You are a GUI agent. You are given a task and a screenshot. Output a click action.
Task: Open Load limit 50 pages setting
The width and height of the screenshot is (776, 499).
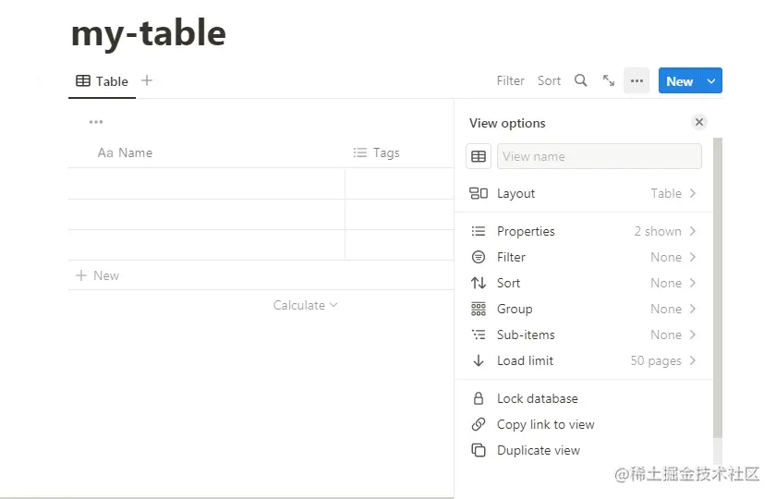(583, 360)
